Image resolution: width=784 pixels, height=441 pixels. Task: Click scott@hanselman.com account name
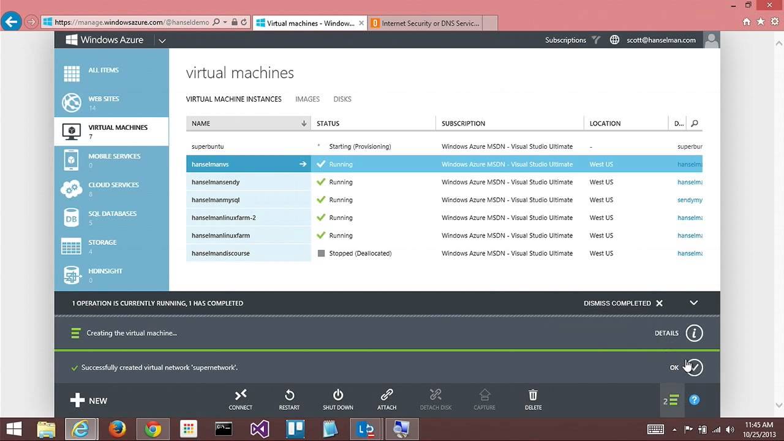point(661,40)
